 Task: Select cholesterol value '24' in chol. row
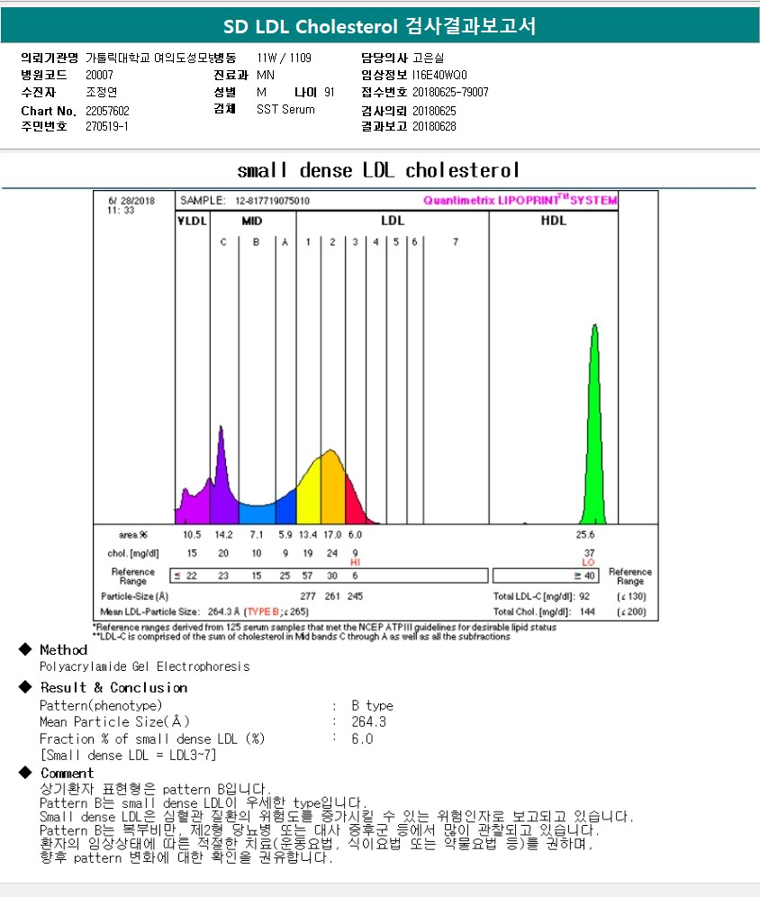click(332, 553)
